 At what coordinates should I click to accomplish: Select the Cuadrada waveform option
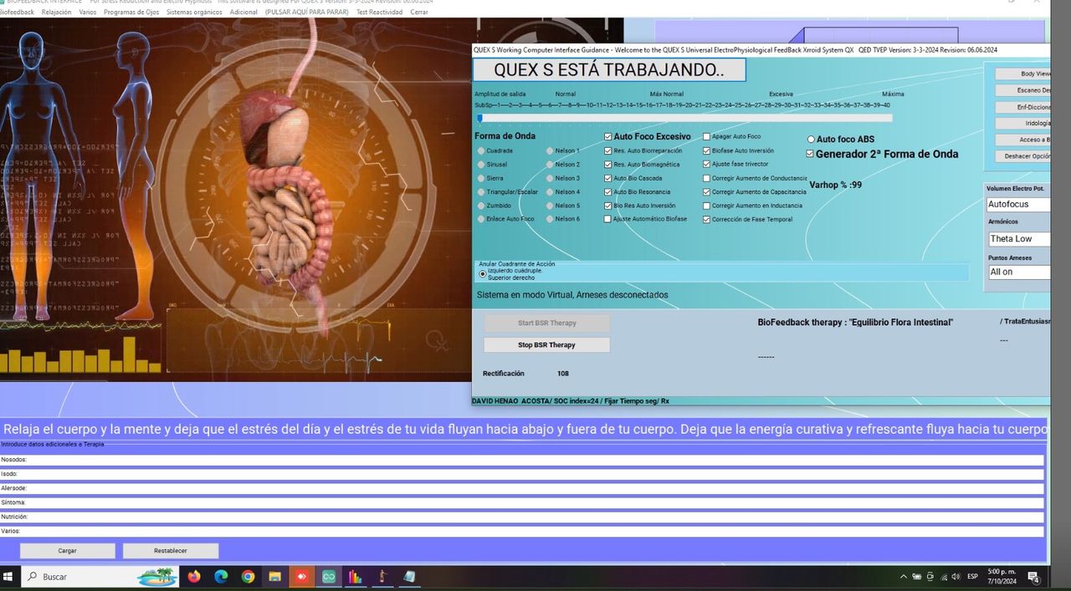480,151
